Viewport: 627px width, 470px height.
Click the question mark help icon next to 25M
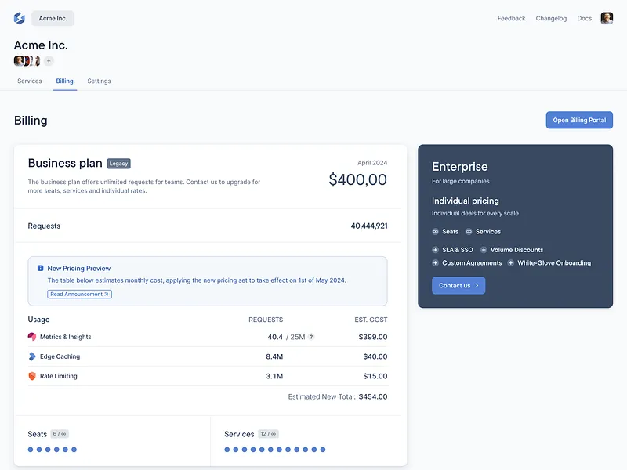coord(311,337)
